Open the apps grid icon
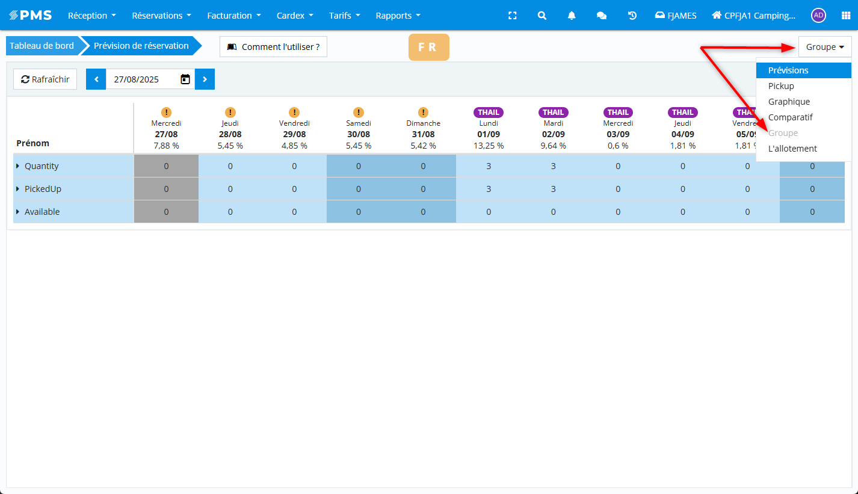The image size is (858, 494). pyautogui.click(x=846, y=16)
